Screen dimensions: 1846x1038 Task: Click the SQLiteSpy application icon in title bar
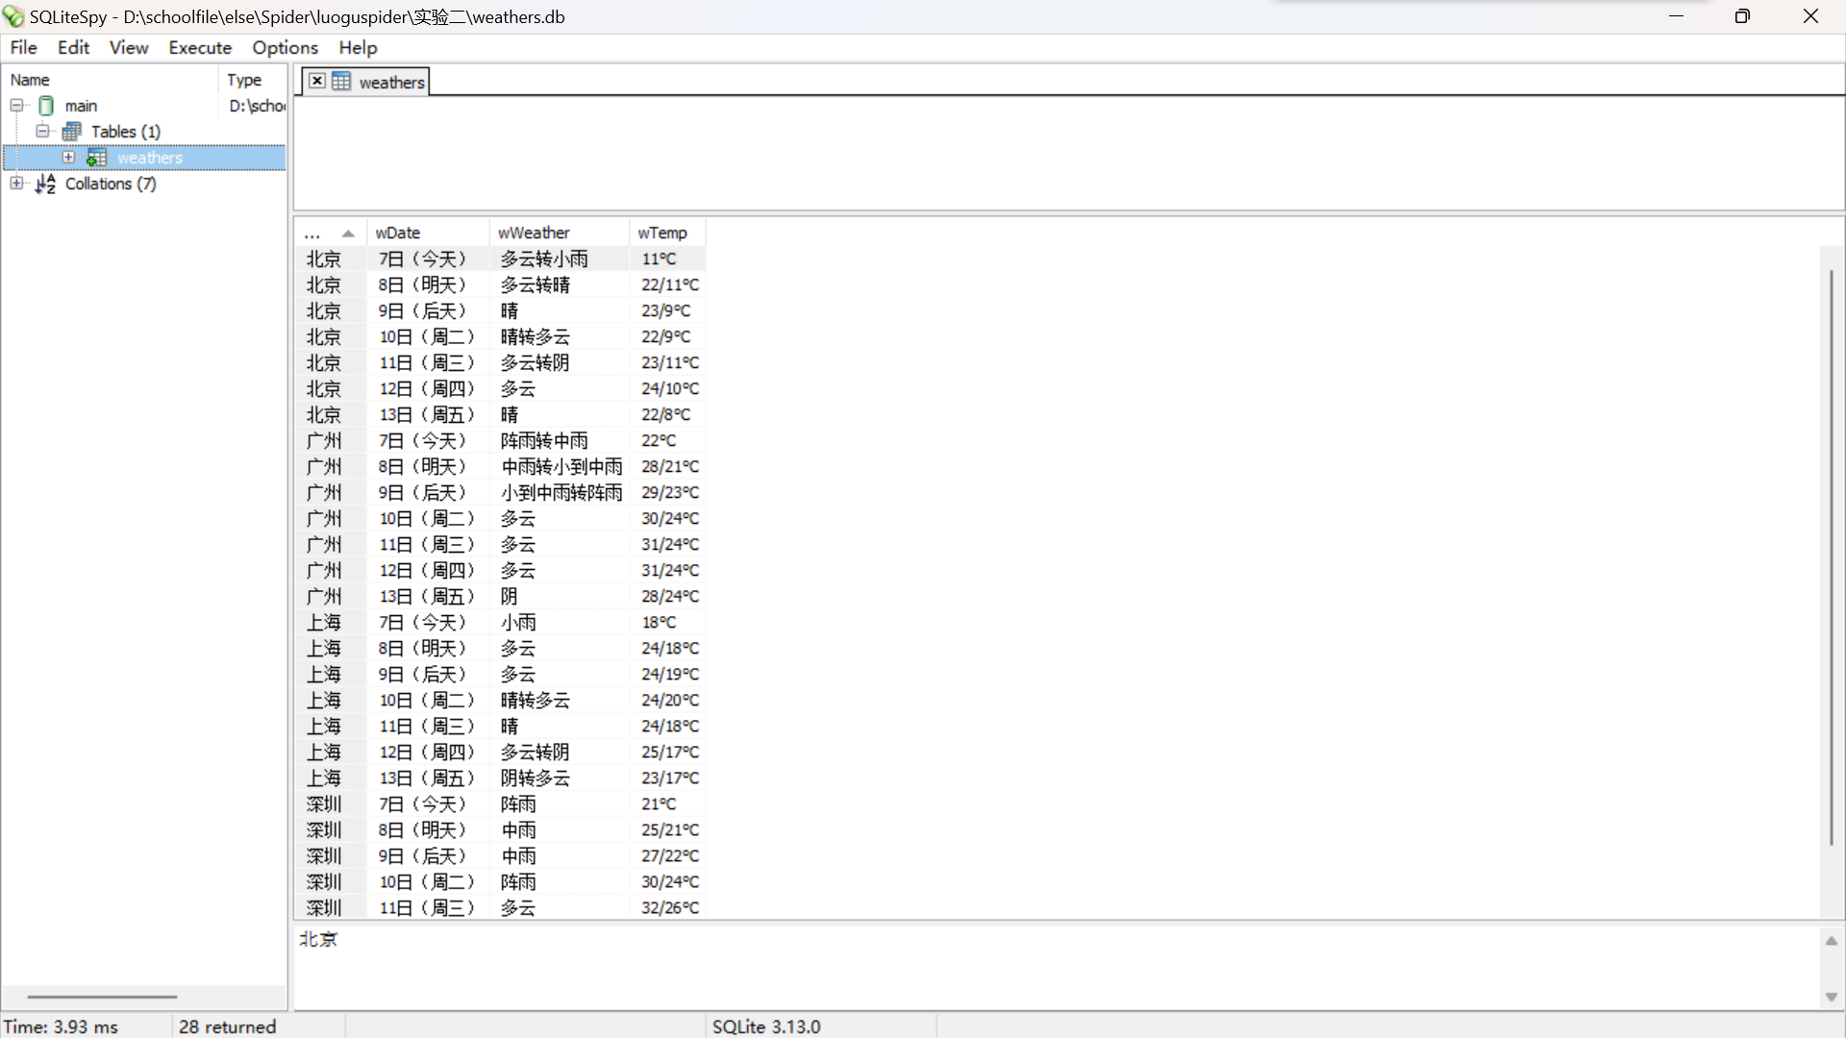(x=13, y=16)
